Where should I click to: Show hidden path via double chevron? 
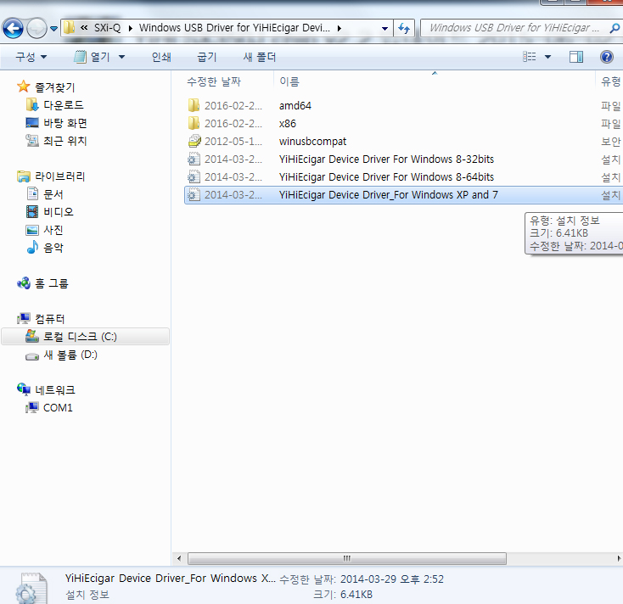tap(84, 28)
